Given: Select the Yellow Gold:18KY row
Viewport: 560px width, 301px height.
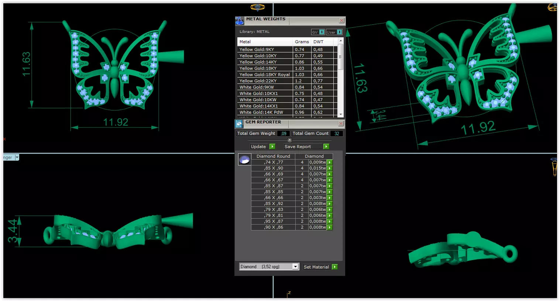Looking at the screenshot, I should click(x=286, y=68).
